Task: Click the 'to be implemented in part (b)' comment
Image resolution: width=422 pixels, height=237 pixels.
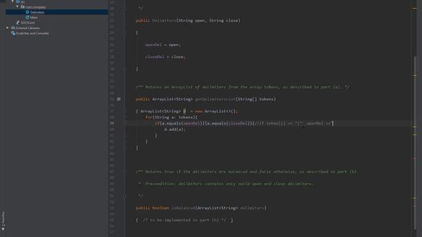Action: click(x=185, y=220)
